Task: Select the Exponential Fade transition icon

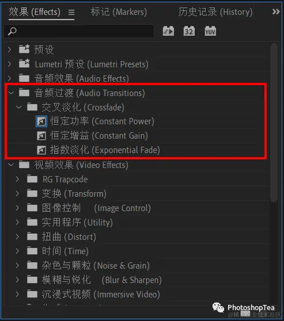Action: point(41,150)
